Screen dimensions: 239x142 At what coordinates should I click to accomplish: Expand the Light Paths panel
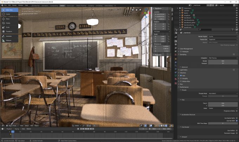[x=184, y=70]
